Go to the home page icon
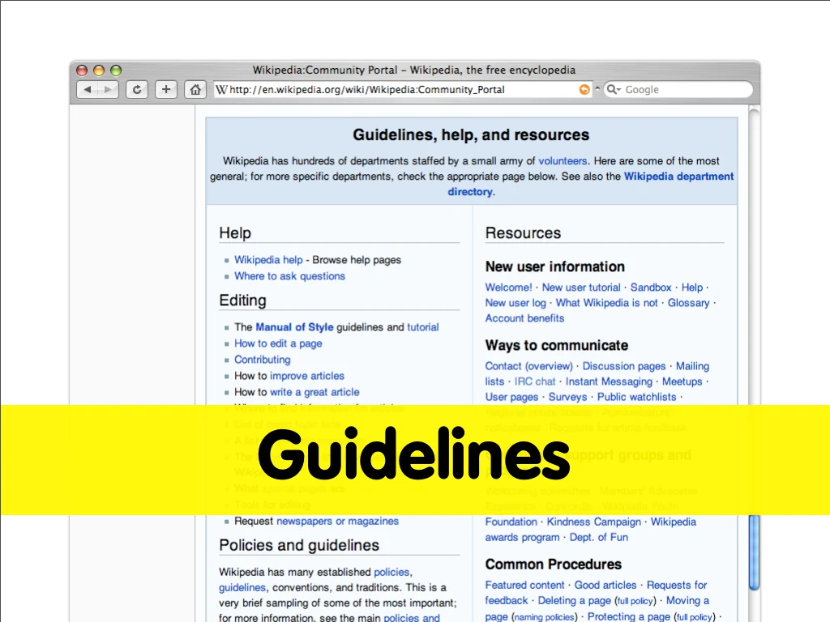This screenshot has height=622, width=830. (x=195, y=89)
